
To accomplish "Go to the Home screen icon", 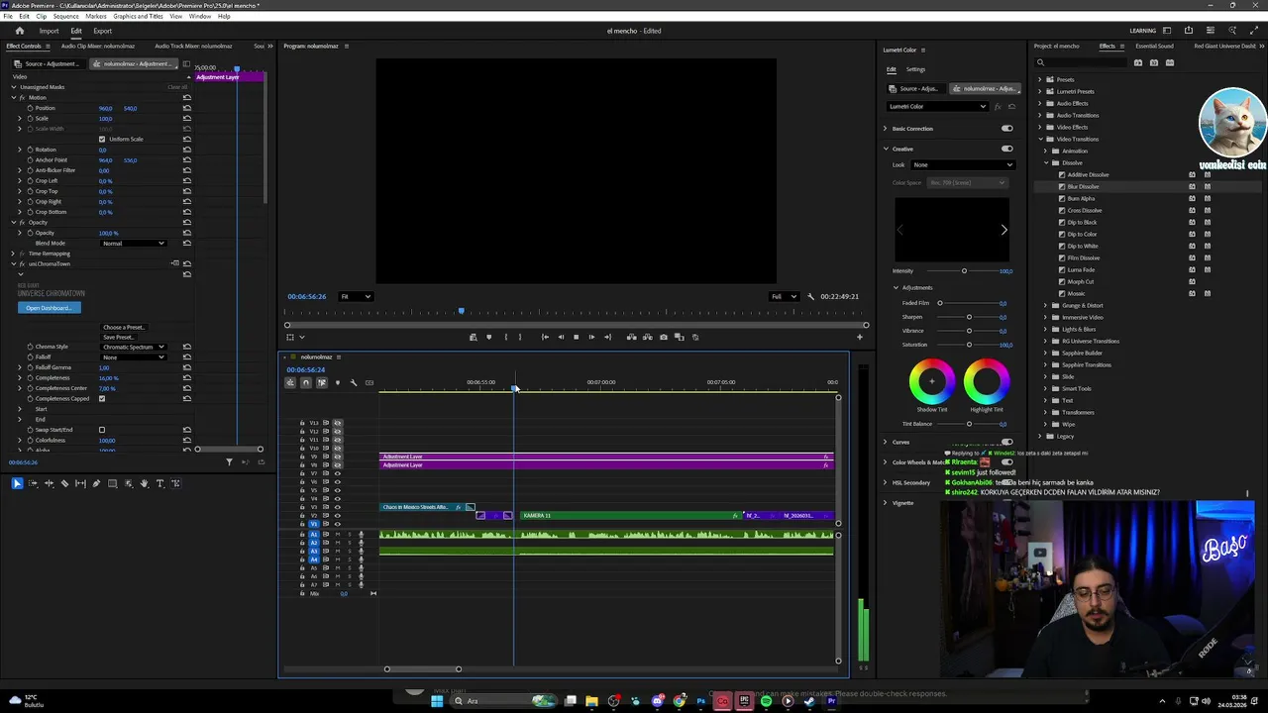I will tap(19, 31).
